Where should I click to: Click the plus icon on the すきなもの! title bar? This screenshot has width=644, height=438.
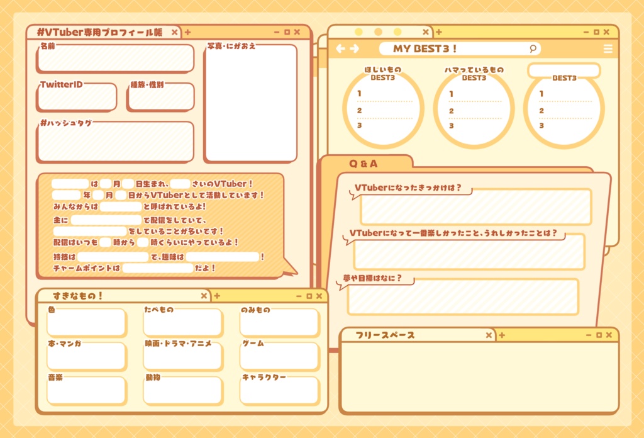pyautogui.click(x=216, y=295)
